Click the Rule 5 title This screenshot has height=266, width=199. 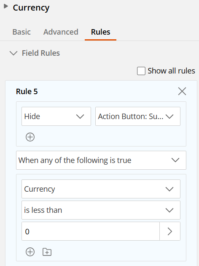coord(27,92)
